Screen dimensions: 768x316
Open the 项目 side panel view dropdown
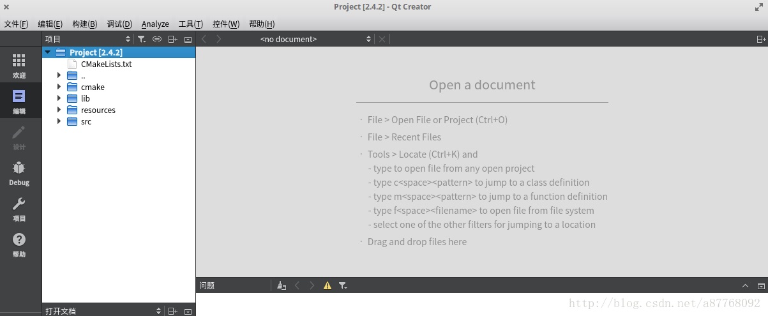87,39
